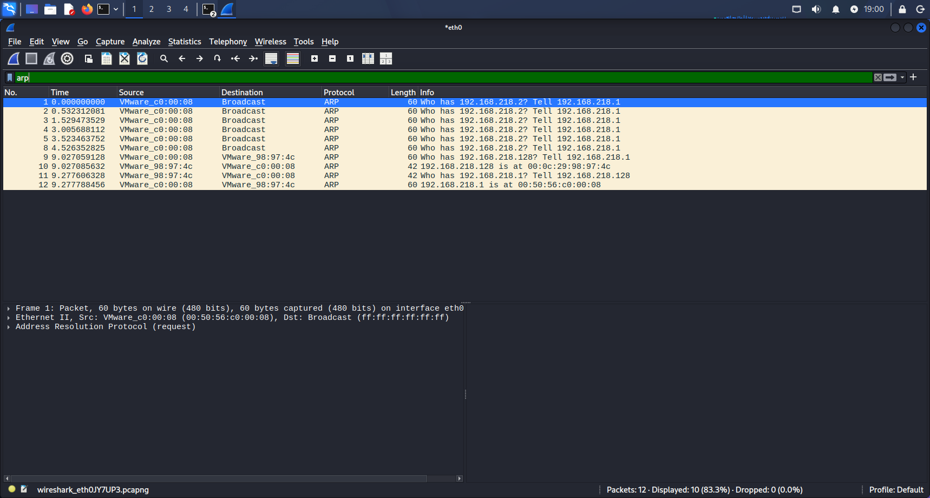This screenshot has height=498, width=930.
Task: Sort packets by the Source column
Action: pos(168,93)
